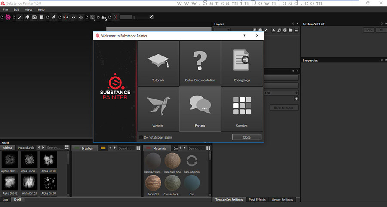
Task: Open the 128 size dropdown
Action: point(281,93)
